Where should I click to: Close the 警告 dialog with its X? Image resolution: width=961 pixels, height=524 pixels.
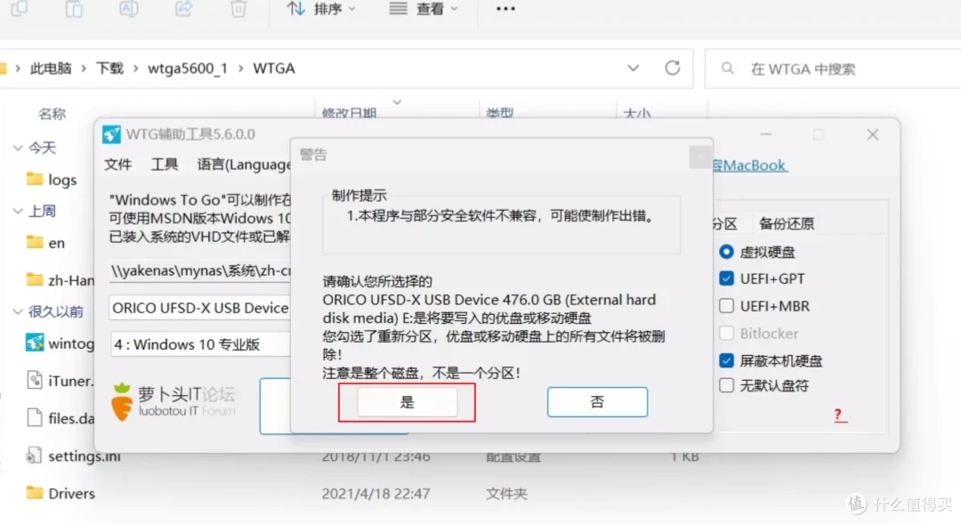(x=700, y=157)
